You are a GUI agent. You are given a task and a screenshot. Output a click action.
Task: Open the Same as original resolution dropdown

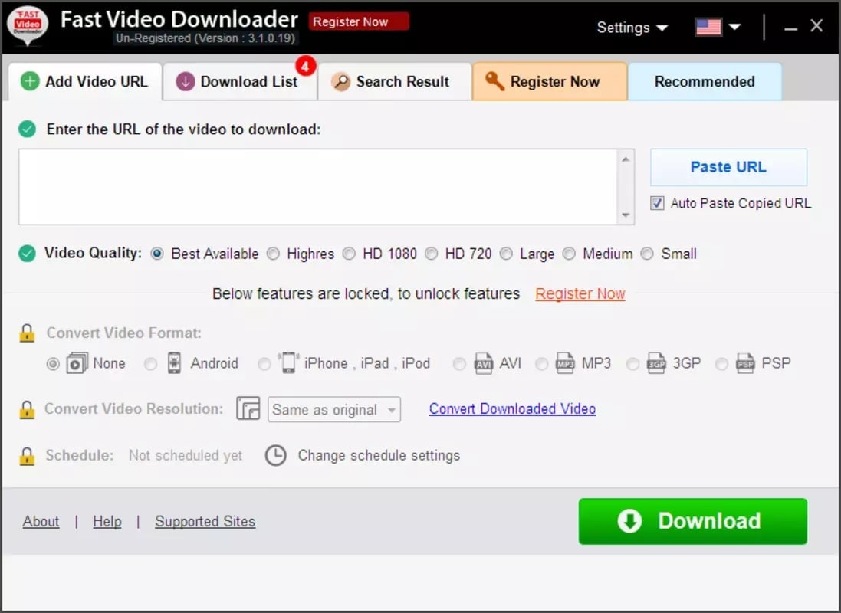(x=334, y=410)
